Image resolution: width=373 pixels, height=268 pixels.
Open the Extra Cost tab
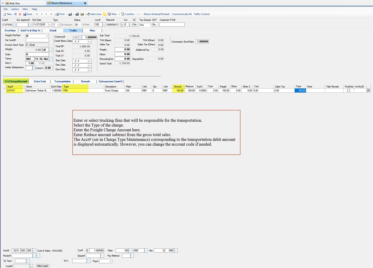[x=40, y=81]
